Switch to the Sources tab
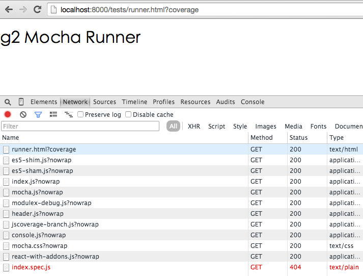Image resolution: width=363 pixels, height=276 pixels. [x=104, y=102]
